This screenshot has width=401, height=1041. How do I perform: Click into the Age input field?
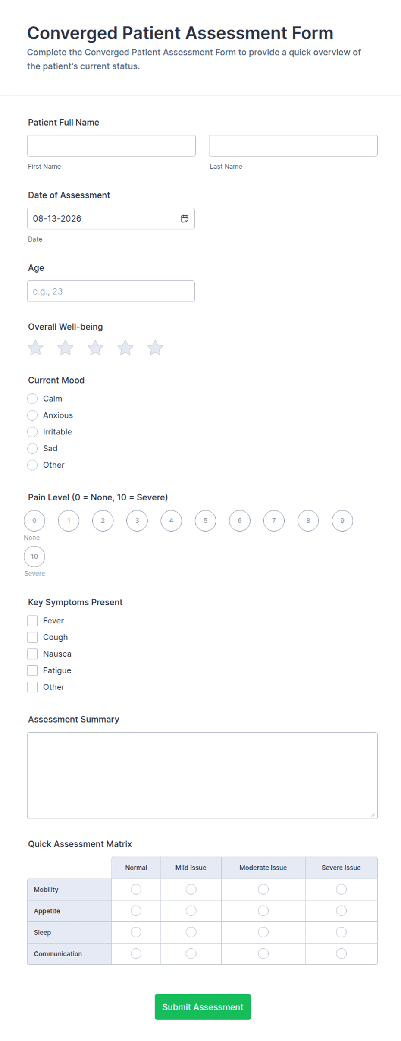pos(111,291)
